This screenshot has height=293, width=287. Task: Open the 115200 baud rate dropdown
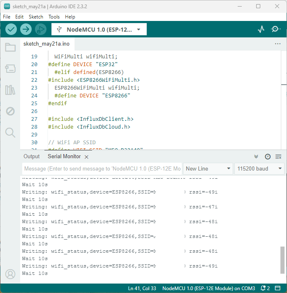[x=259, y=168]
